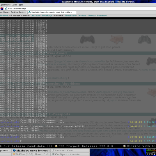The image size is (156, 156).
Task: Click the piggy bank topic icon in header
Action: coord(116,39)
